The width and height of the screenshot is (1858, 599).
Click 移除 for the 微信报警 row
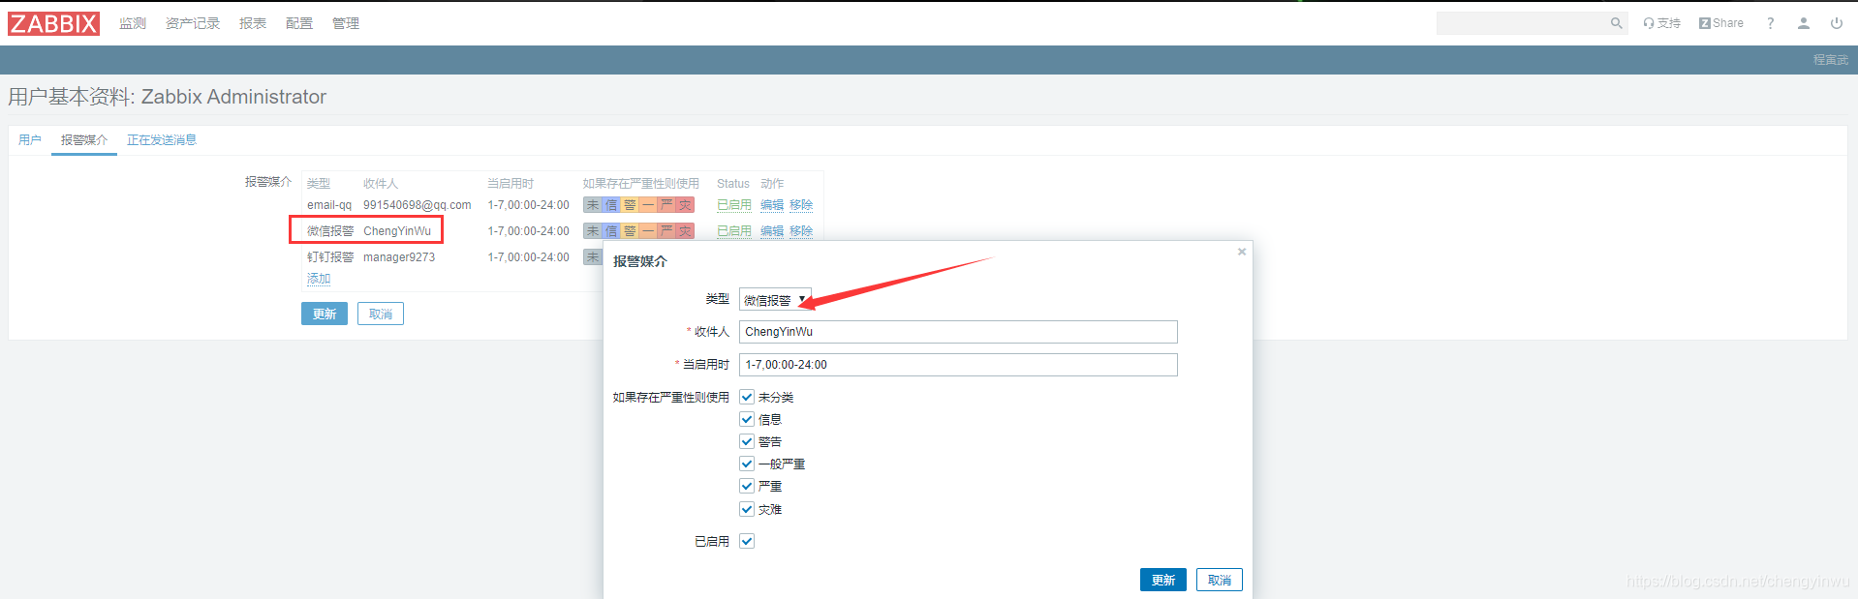pos(801,231)
